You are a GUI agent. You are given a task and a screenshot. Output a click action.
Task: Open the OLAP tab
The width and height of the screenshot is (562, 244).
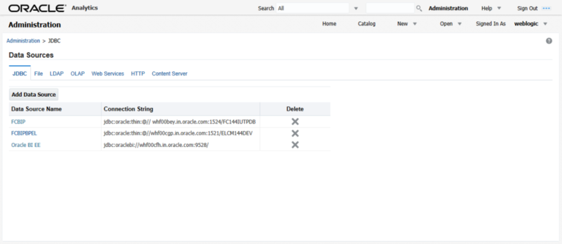pos(78,73)
